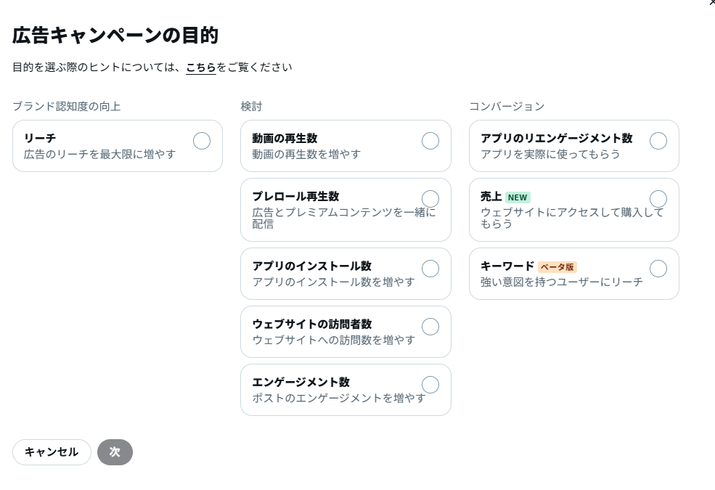Click the アプリを実際に使ってもらう description

pyautogui.click(x=550, y=155)
